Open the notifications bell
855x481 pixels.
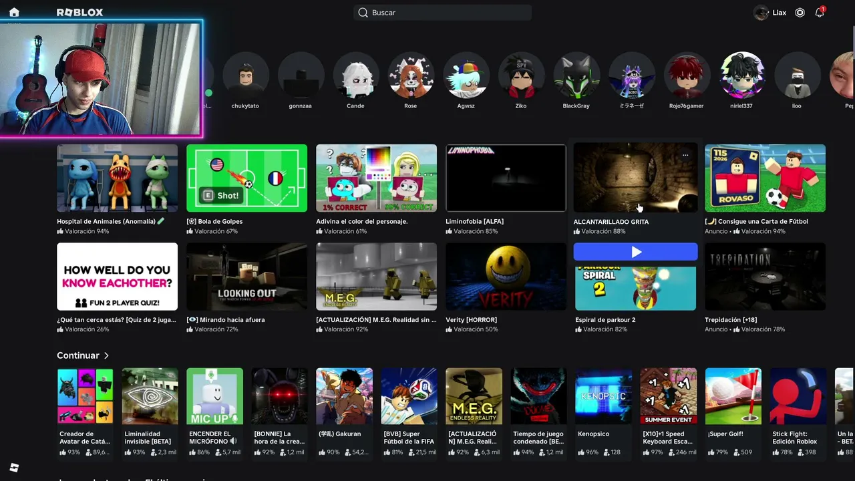click(820, 13)
